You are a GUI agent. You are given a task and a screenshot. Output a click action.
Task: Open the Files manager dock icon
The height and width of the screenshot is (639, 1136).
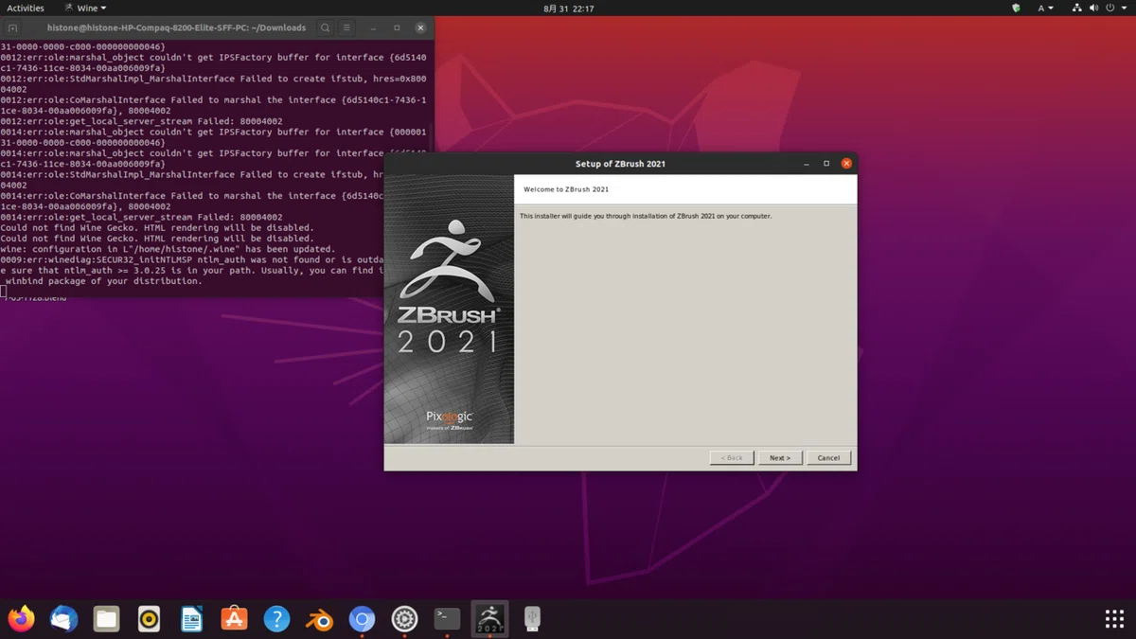pos(106,619)
